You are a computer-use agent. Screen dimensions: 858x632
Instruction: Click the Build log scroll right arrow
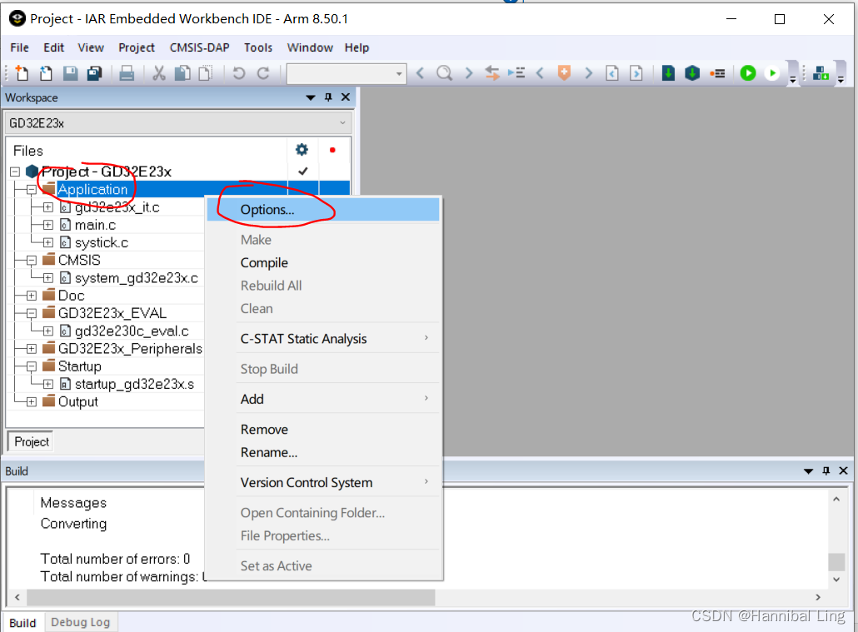click(x=818, y=598)
